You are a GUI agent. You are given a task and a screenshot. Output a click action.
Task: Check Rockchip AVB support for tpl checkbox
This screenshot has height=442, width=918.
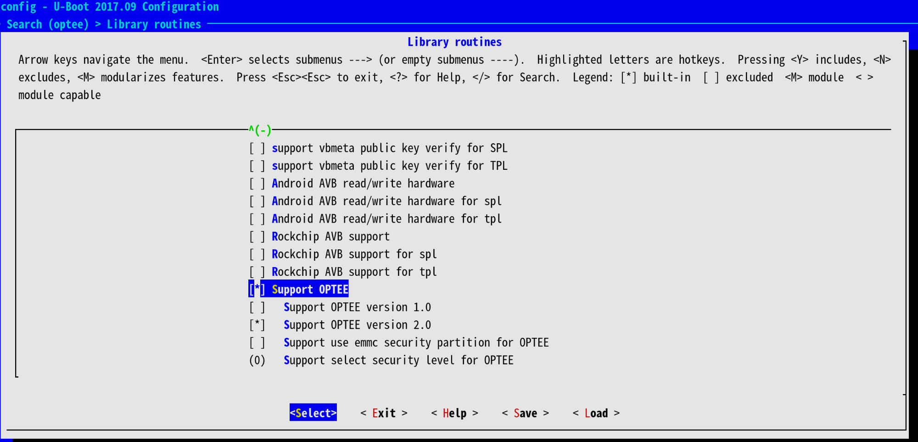pos(257,272)
